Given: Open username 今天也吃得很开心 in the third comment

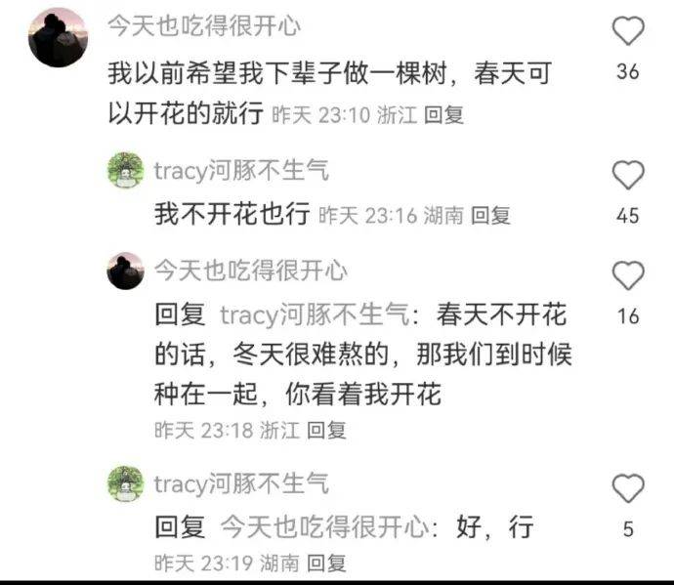Looking at the screenshot, I should (251, 271).
